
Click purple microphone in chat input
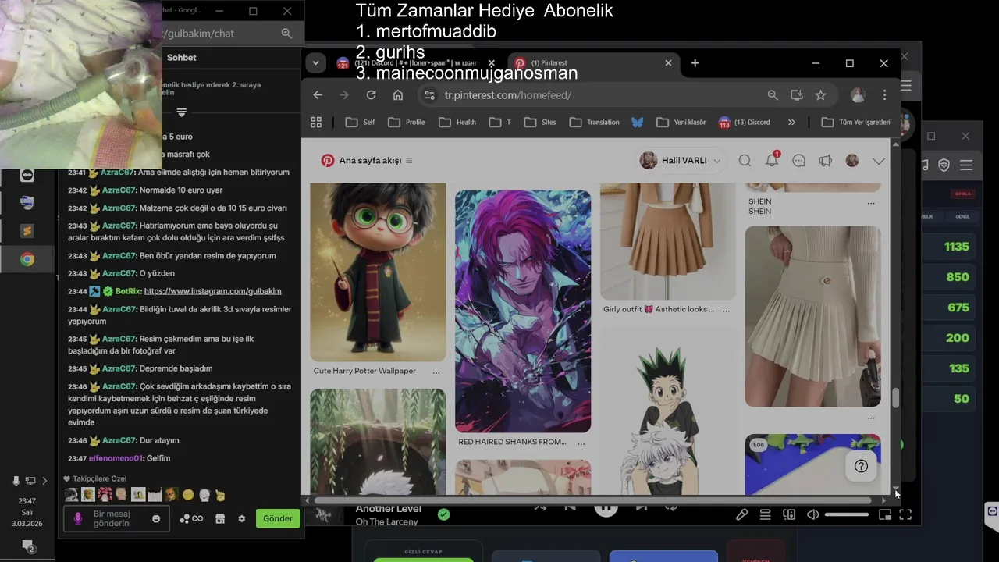tap(77, 518)
